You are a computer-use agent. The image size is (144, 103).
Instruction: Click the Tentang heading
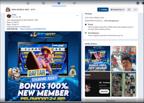pyautogui.click(x=88, y=14)
